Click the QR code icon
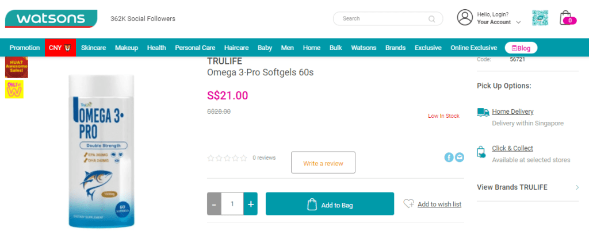The image size is (589, 231). click(540, 18)
